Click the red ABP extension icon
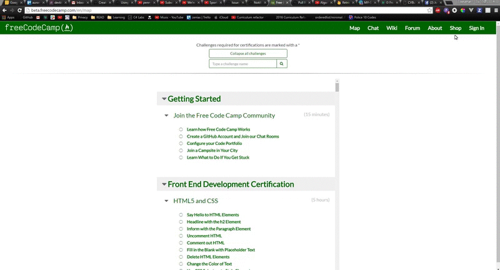The height and width of the screenshot is (270, 500). click(x=438, y=10)
